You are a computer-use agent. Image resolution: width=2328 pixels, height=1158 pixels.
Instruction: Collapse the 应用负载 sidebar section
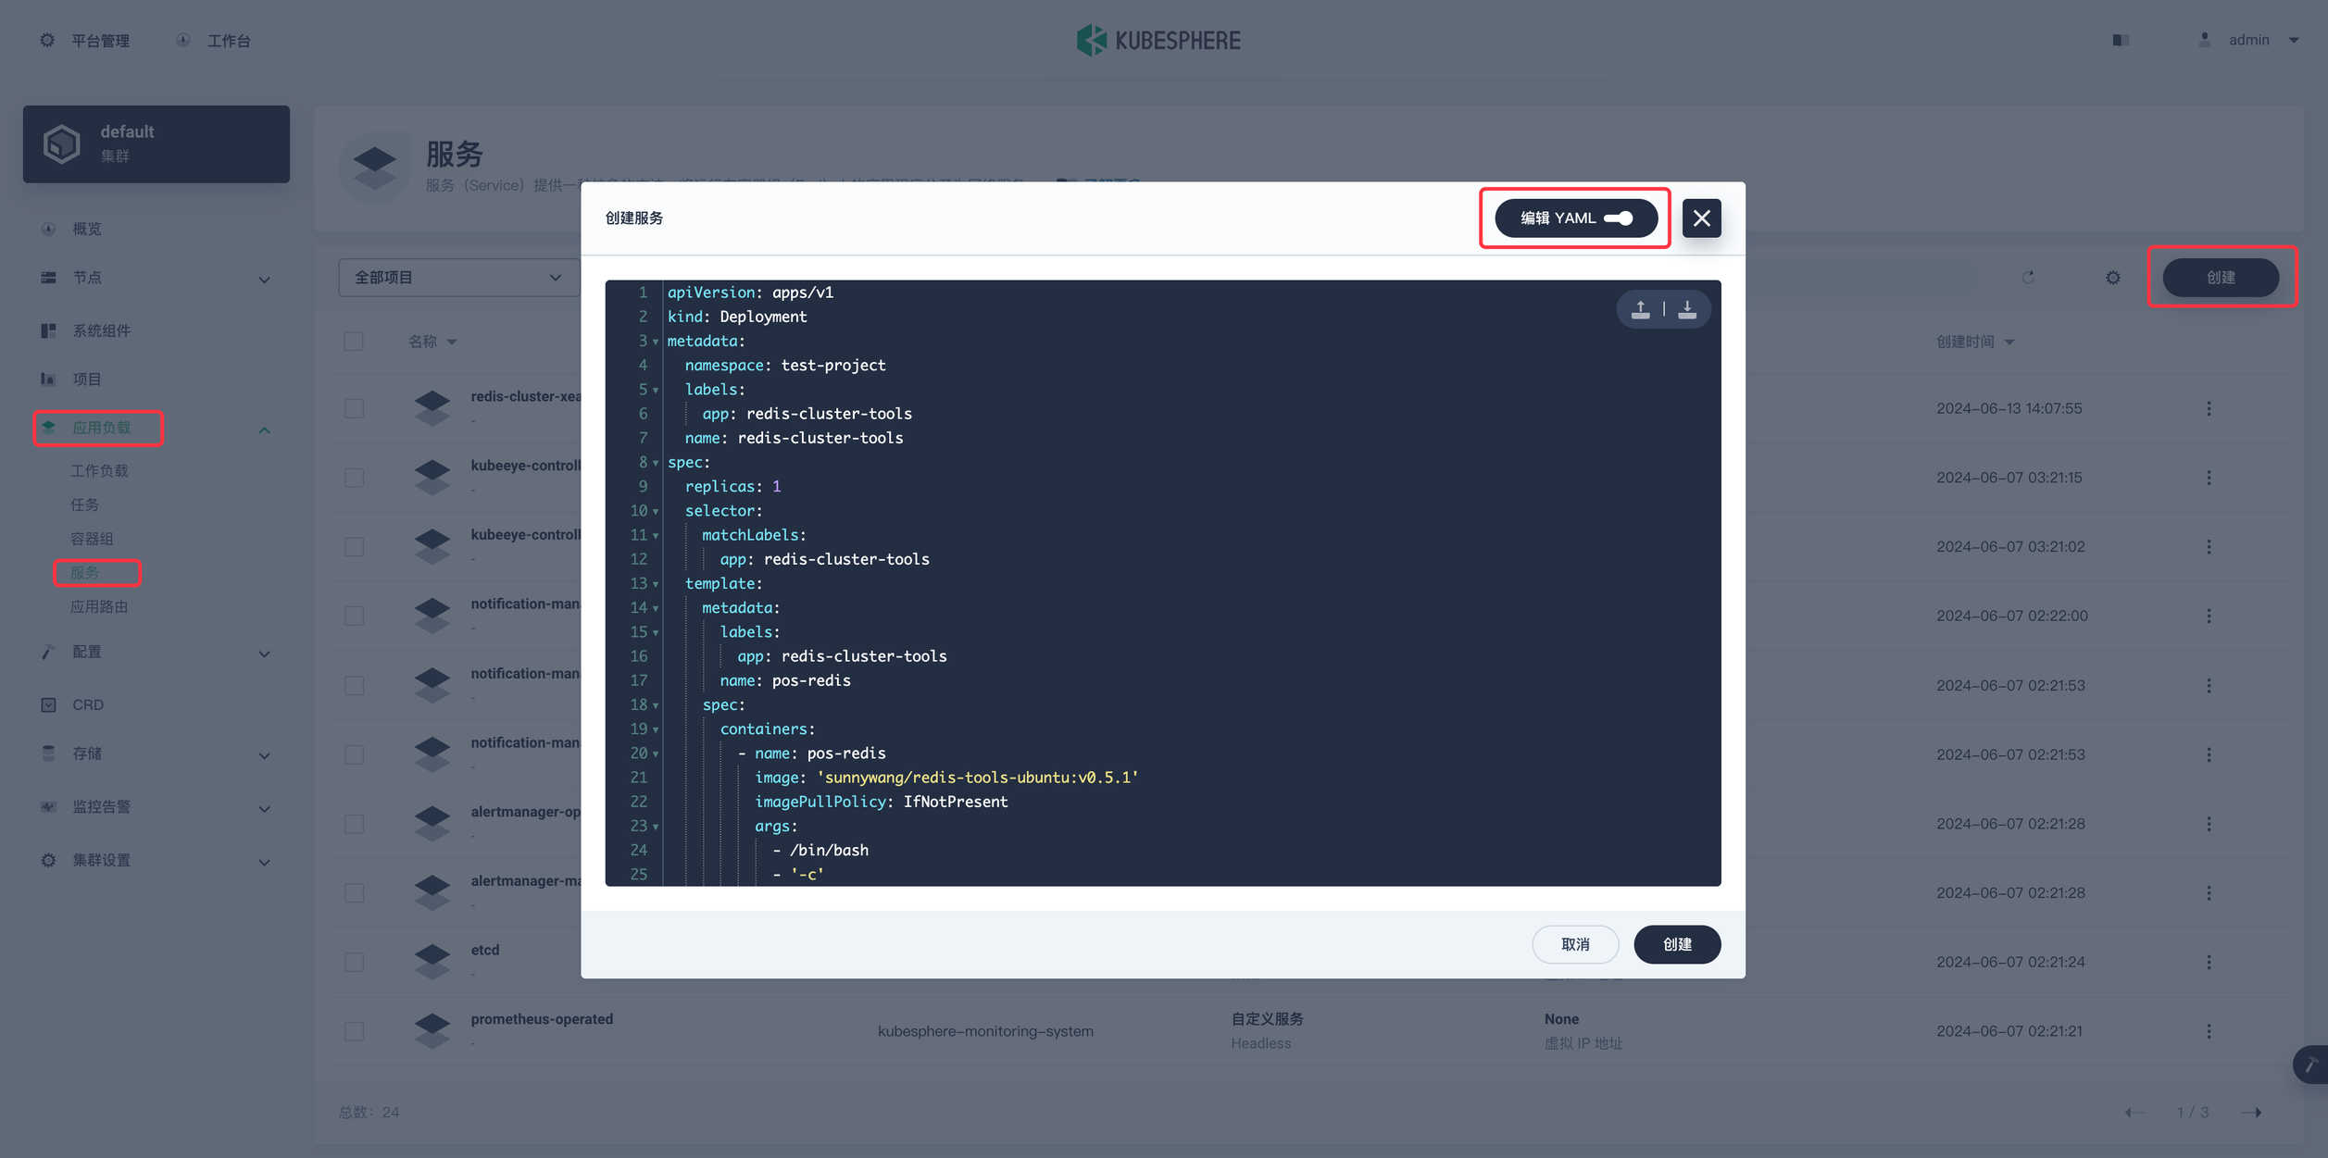(264, 430)
